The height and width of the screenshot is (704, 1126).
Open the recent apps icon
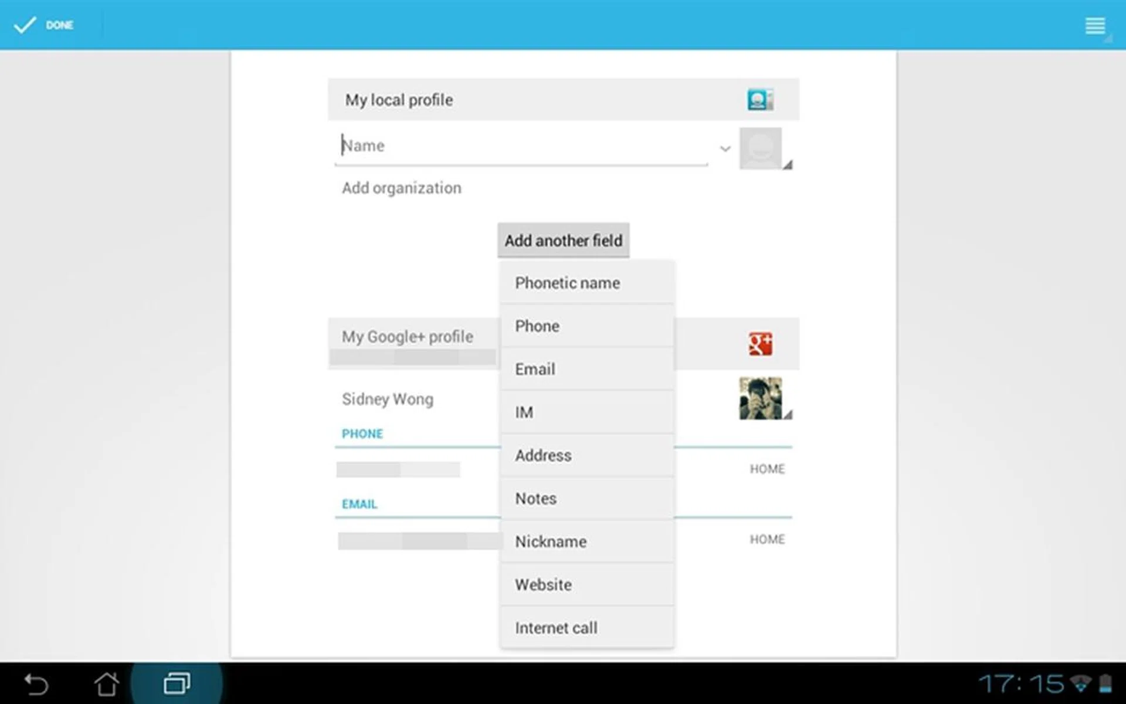click(x=177, y=683)
